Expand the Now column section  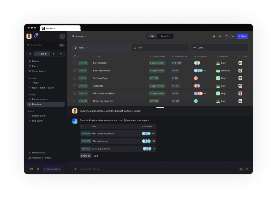tap(101, 48)
